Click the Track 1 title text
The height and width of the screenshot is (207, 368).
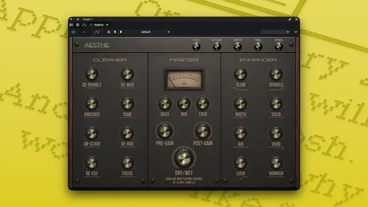pos(87,19)
